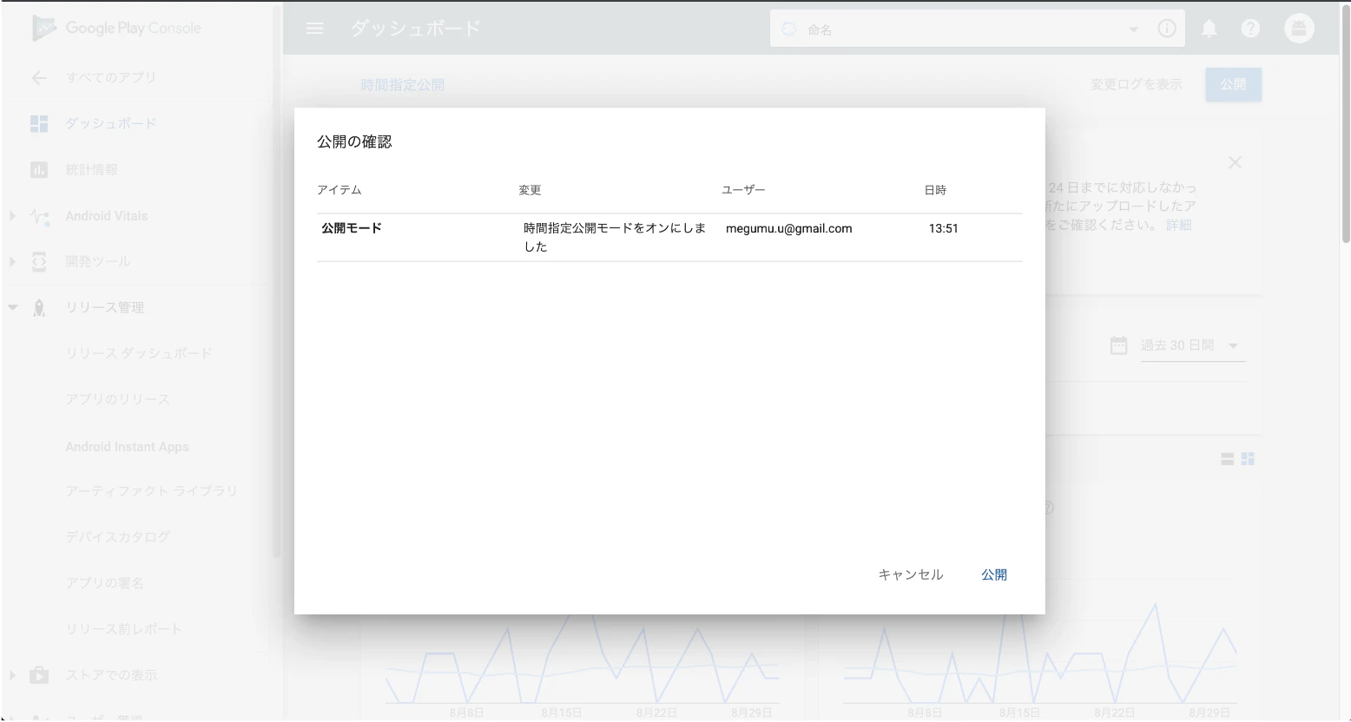Open the app selector dropdown arrow
This screenshot has height=722, width=1351.
pyautogui.click(x=1133, y=30)
